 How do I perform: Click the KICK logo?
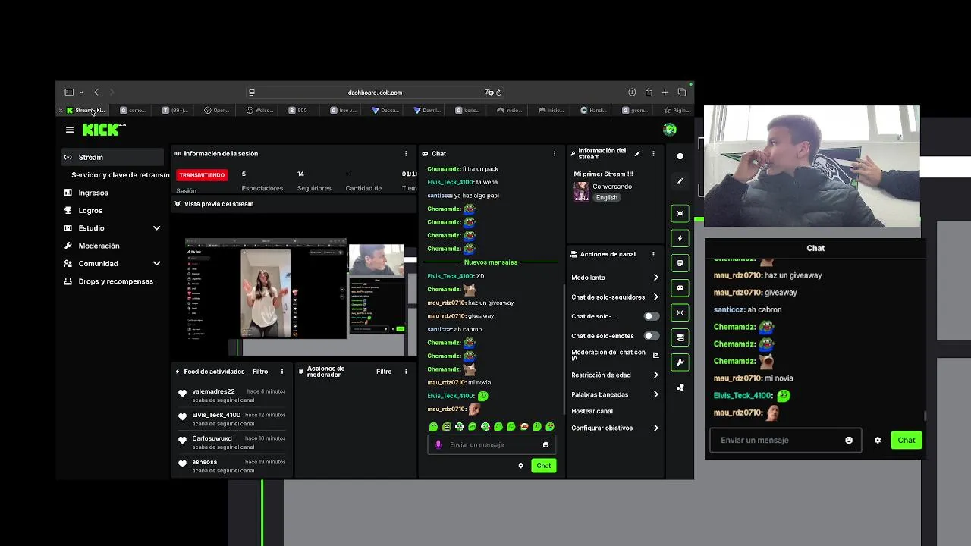tap(101, 130)
